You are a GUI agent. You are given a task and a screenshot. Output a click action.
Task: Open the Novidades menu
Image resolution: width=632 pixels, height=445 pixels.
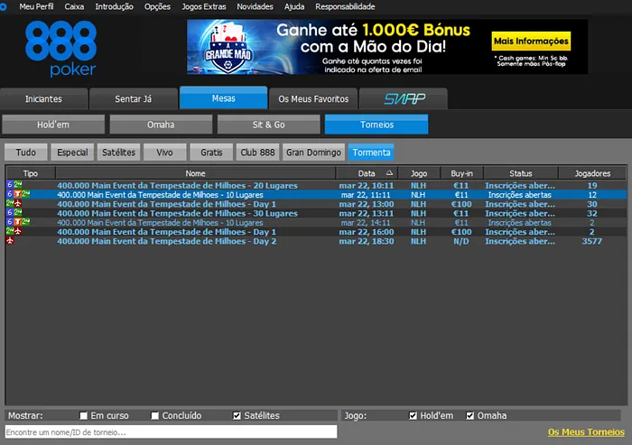(x=255, y=7)
